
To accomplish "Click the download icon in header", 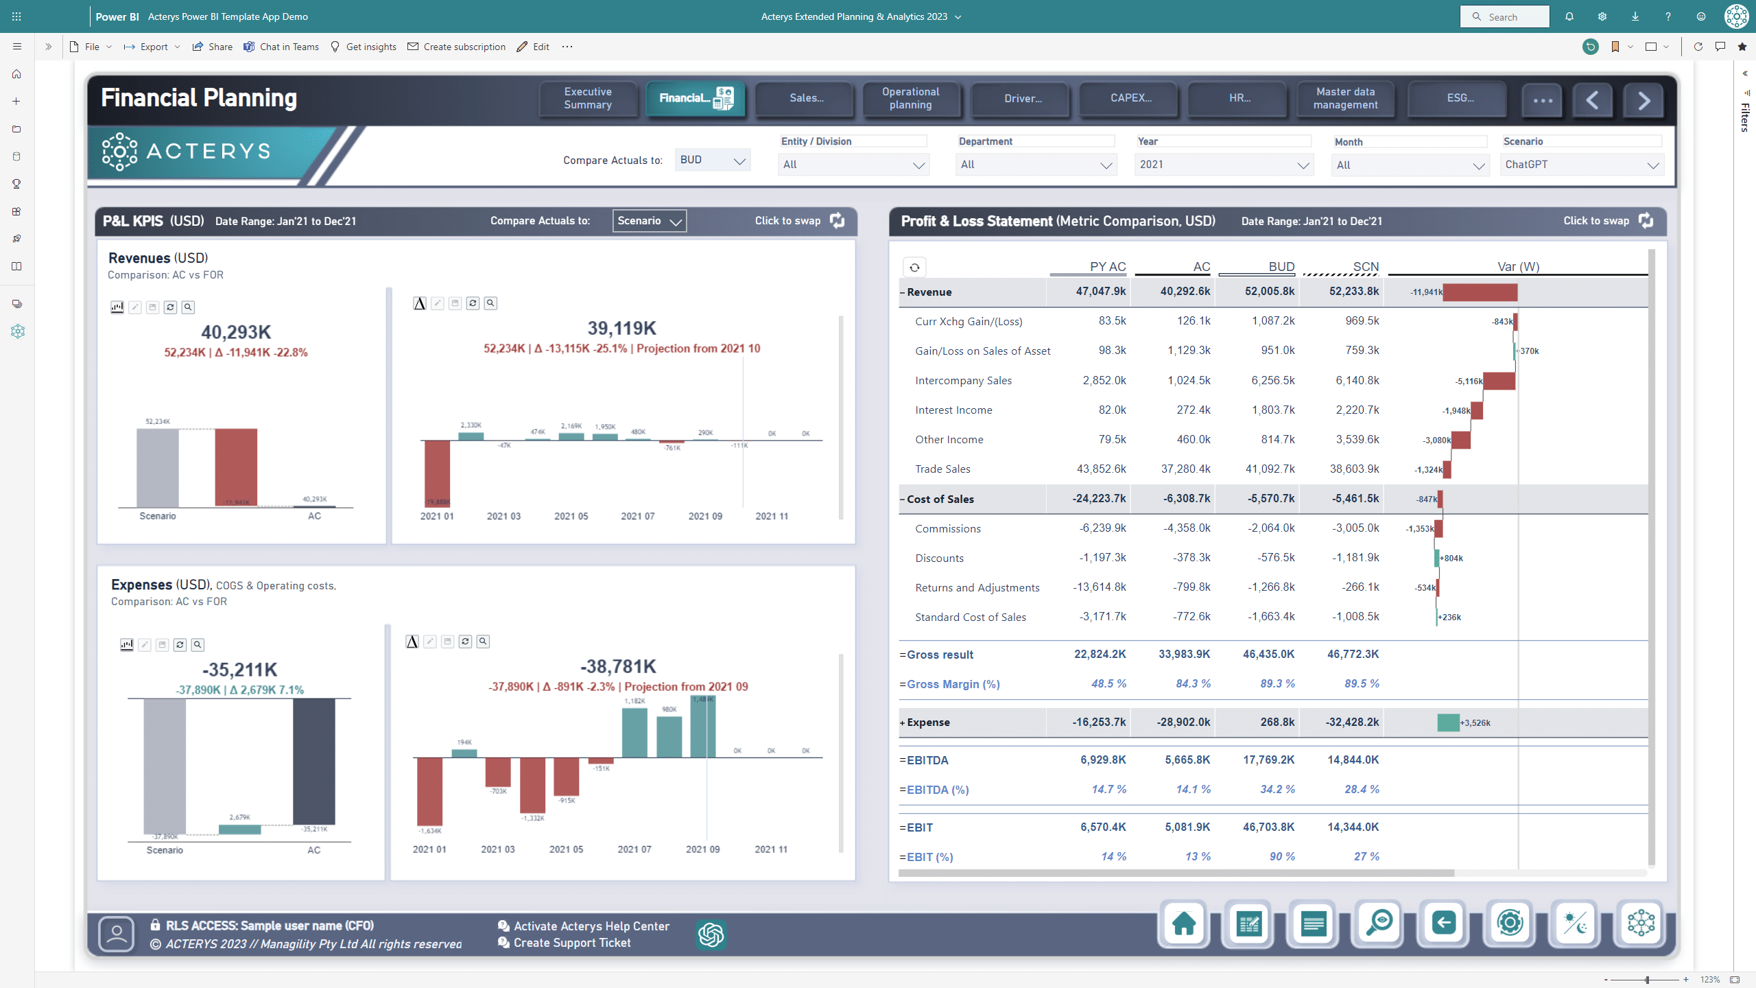I will [1635, 16].
